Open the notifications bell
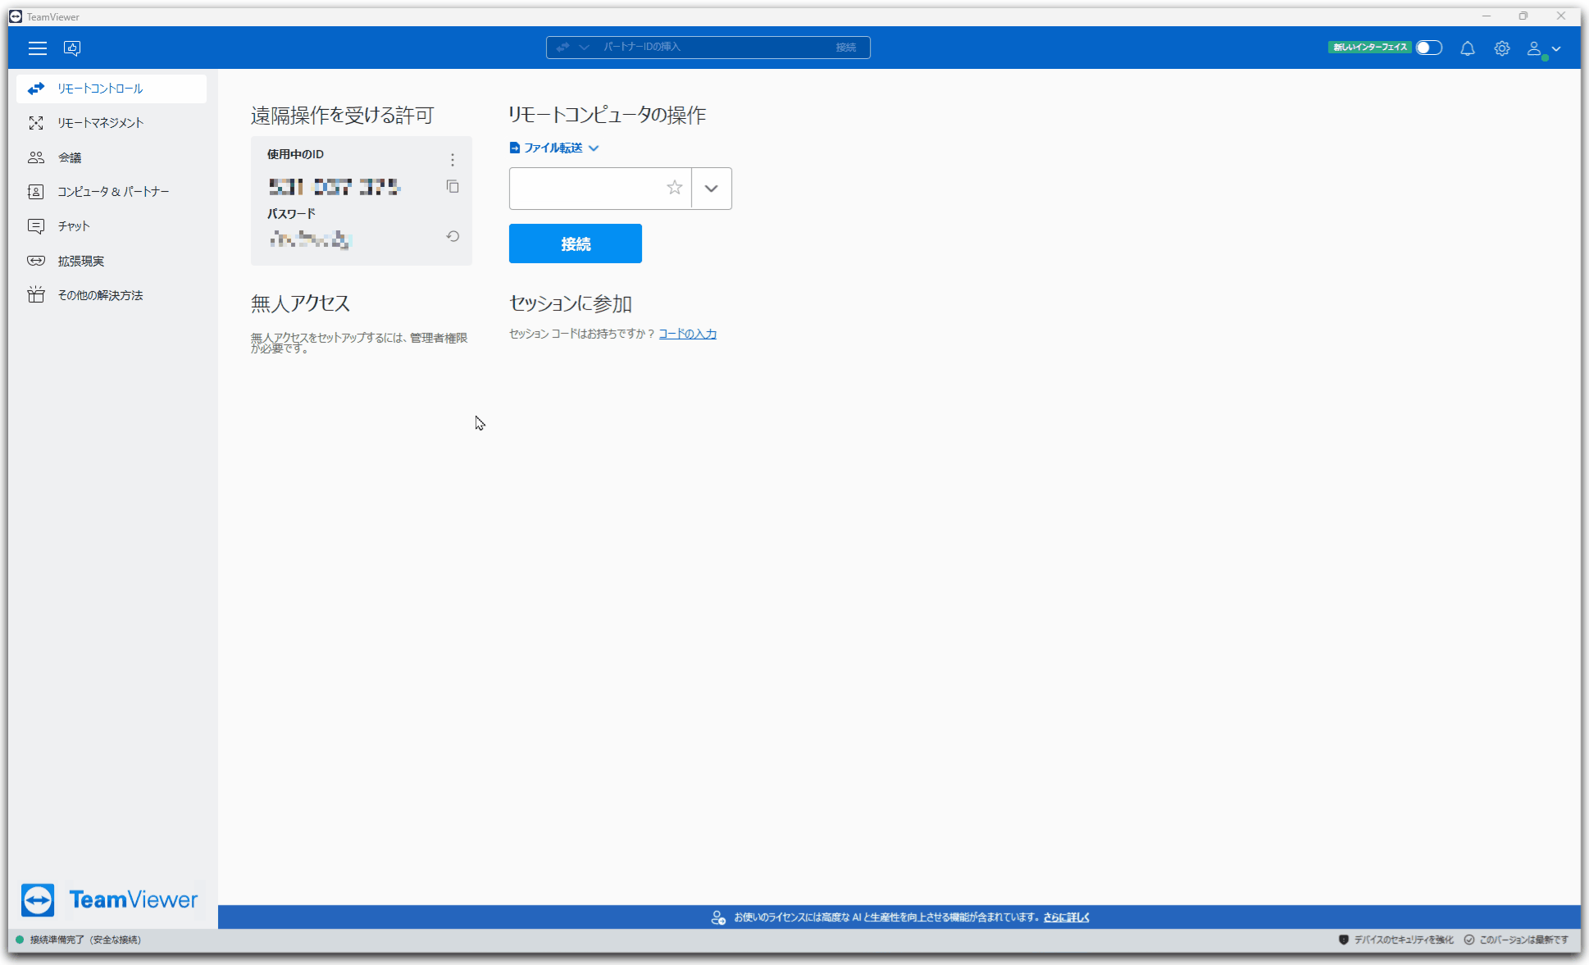Image resolution: width=1589 pixels, height=965 pixels. click(x=1468, y=48)
